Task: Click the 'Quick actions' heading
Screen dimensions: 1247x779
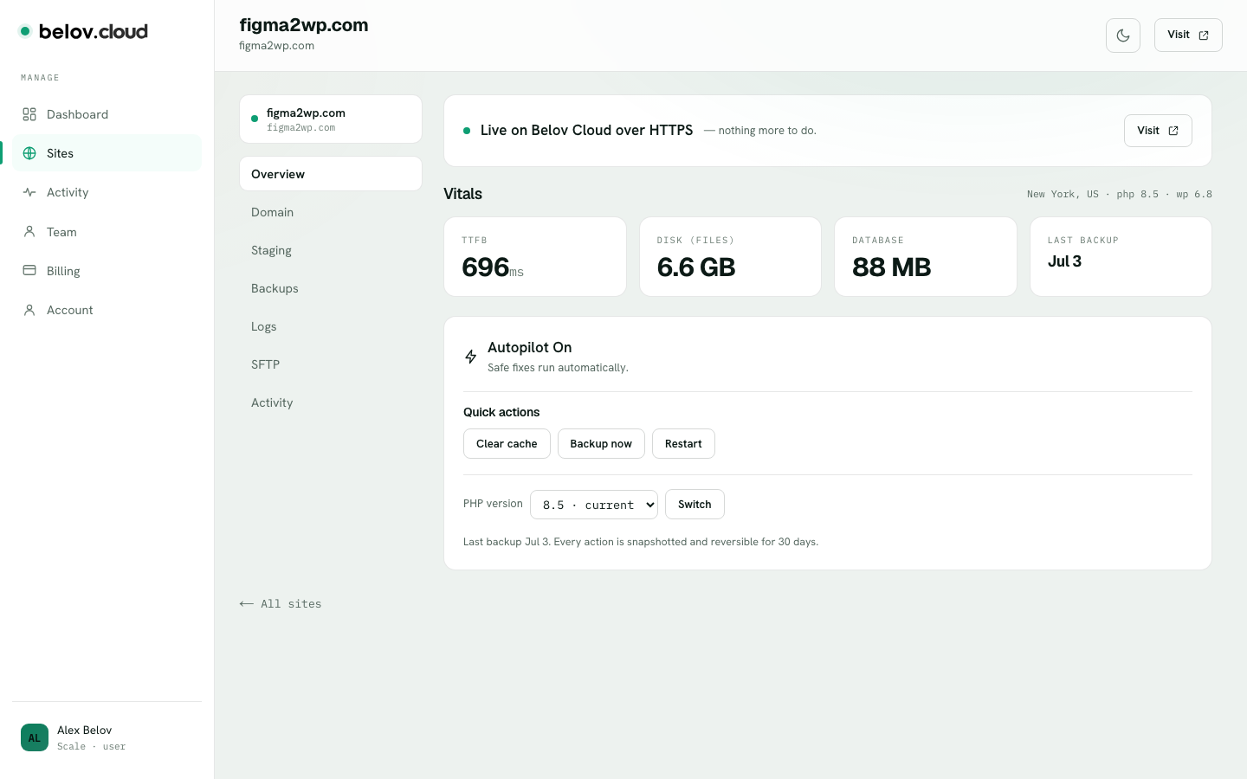Action: point(501,413)
